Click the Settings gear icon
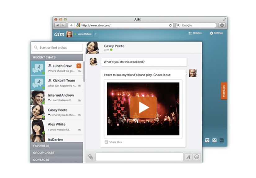Screen dimensions: 256x178 pos(211,33)
